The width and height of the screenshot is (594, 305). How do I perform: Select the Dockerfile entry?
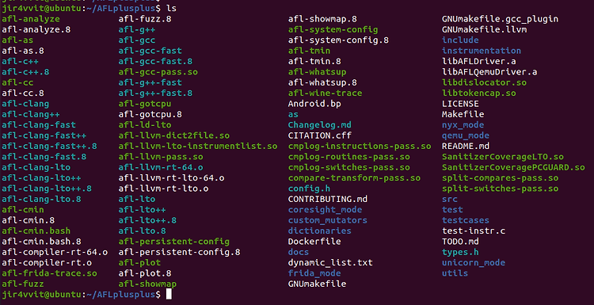(314, 242)
